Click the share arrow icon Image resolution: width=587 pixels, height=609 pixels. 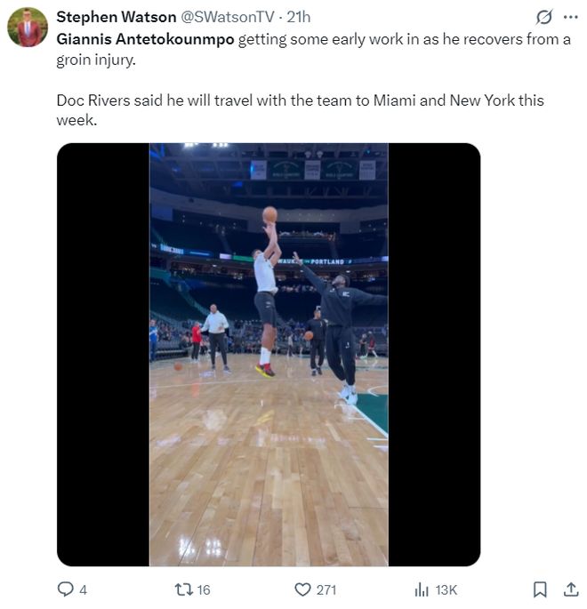point(571,589)
